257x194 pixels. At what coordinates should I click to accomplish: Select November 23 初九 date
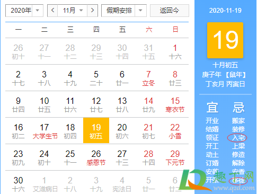tap(18, 157)
